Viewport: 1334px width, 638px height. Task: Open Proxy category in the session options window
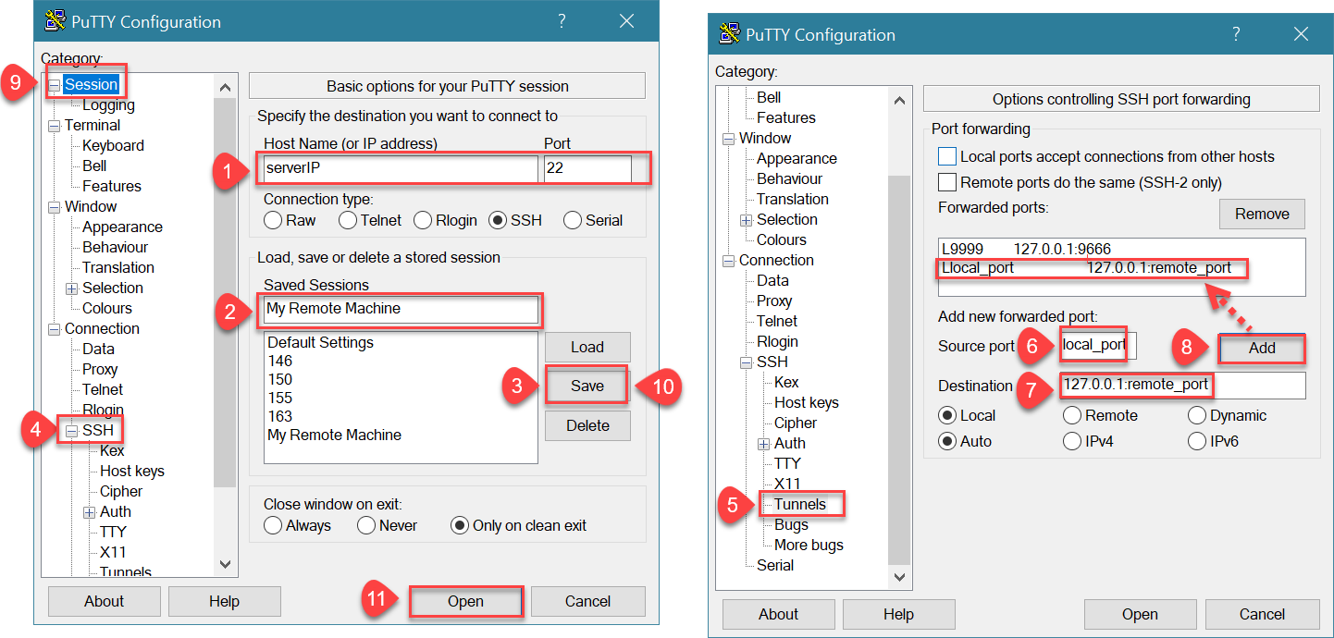[x=100, y=369]
